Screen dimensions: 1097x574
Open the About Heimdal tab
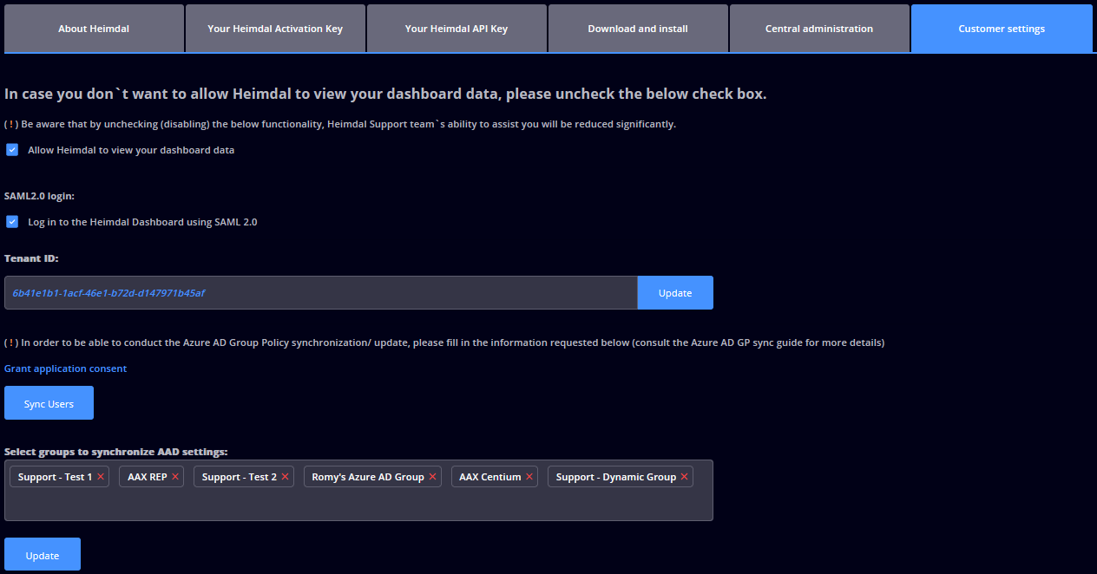click(x=94, y=29)
